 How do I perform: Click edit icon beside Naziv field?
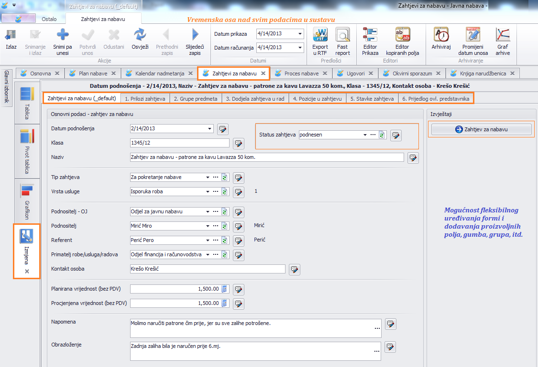(x=413, y=158)
